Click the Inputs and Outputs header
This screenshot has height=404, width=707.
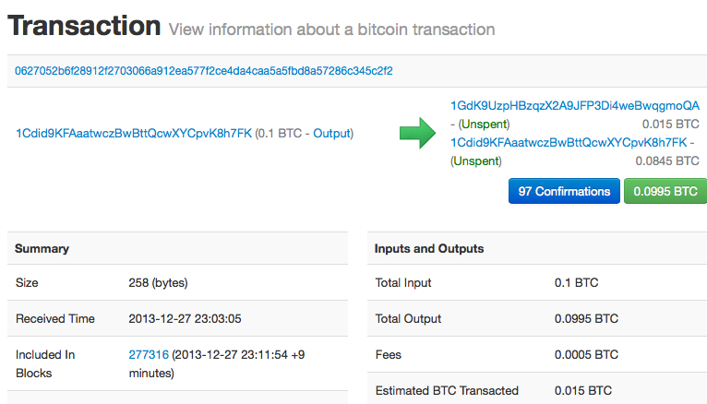pyautogui.click(x=428, y=249)
